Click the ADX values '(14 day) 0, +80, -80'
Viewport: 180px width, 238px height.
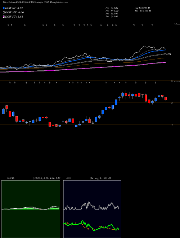click(100, 178)
